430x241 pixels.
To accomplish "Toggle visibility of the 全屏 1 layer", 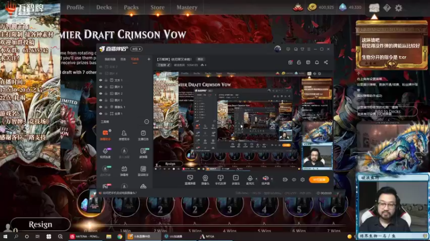I will click(x=101, y=114).
